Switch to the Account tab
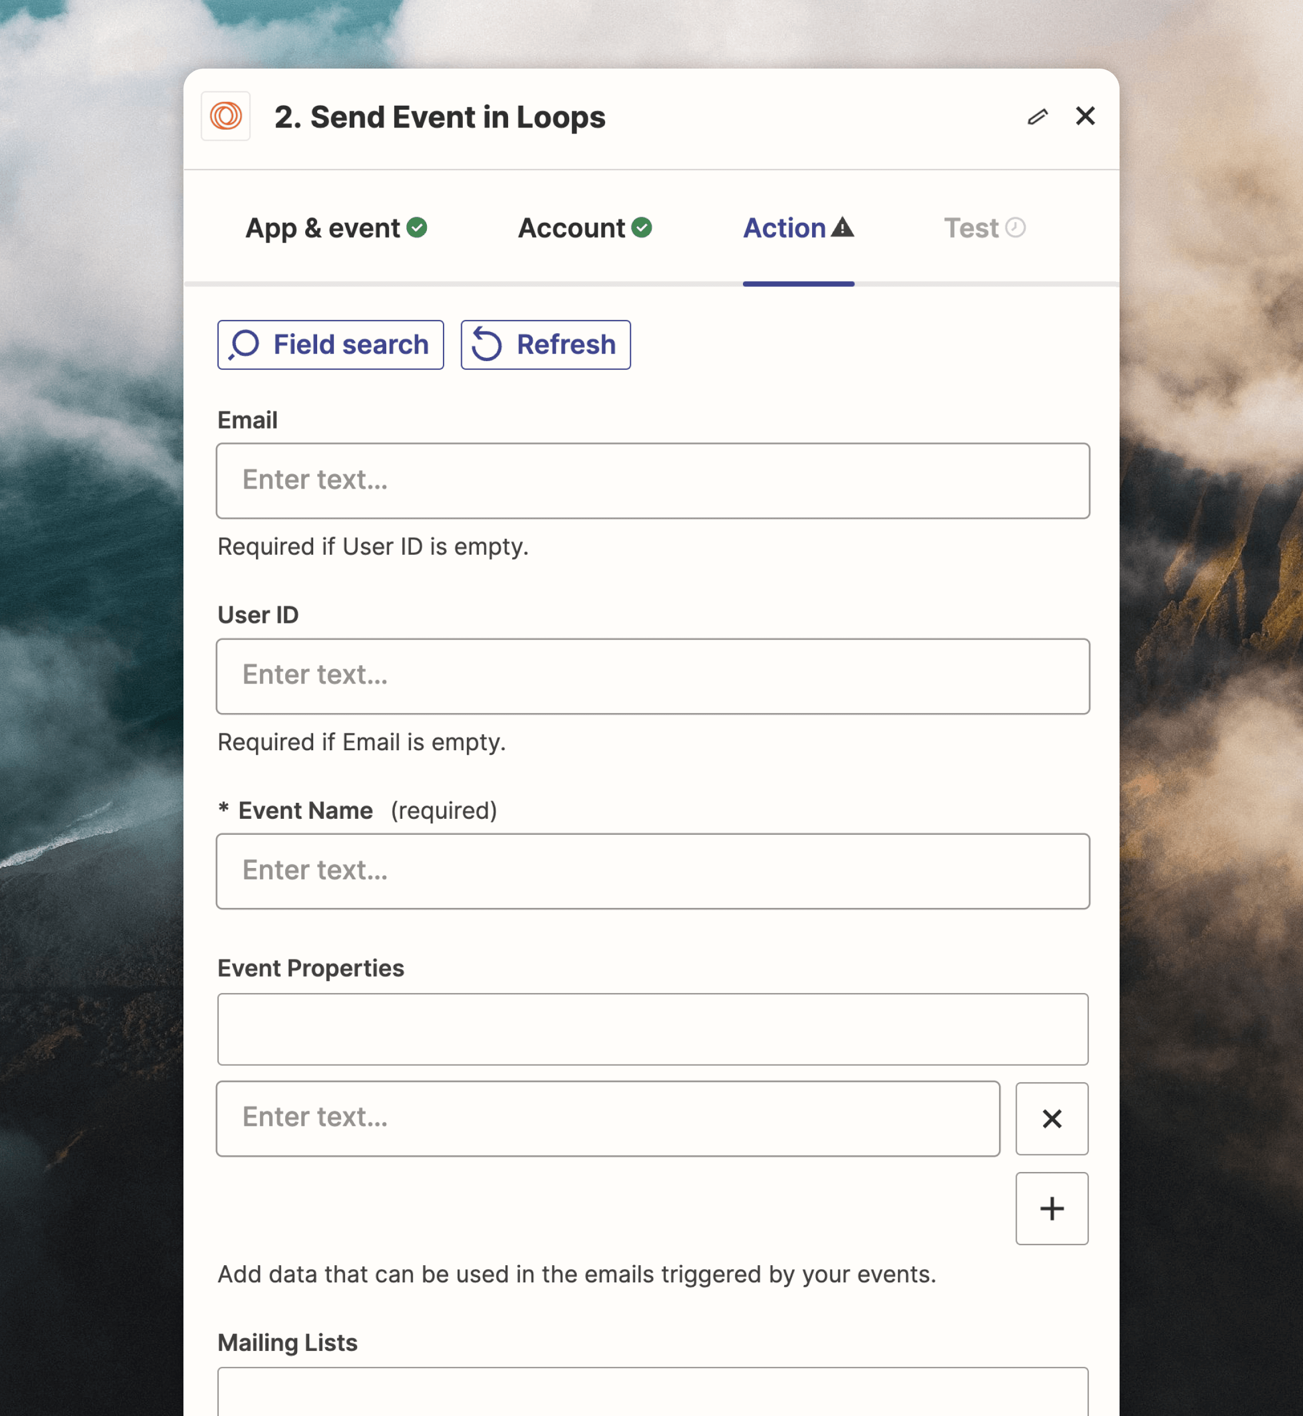 (x=585, y=227)
